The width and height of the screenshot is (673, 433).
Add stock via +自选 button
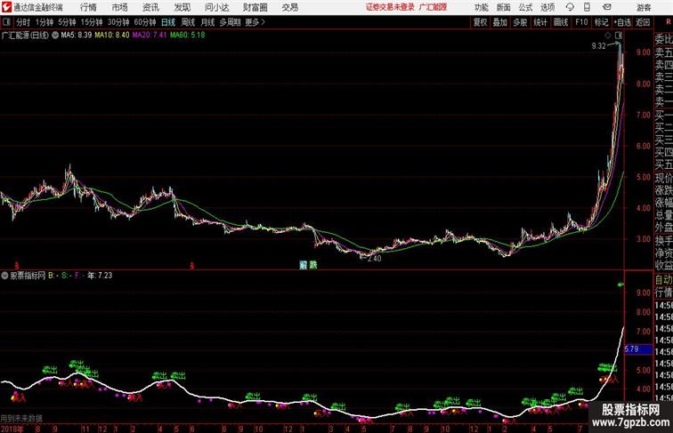[622, 22]
